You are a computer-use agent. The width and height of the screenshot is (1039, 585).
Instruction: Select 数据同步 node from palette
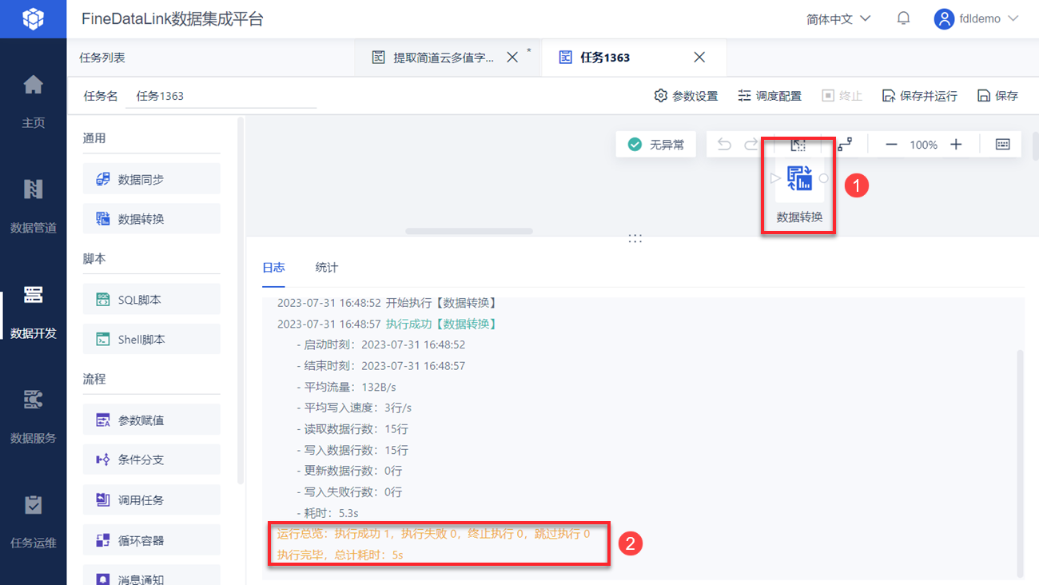pos(152,180)
